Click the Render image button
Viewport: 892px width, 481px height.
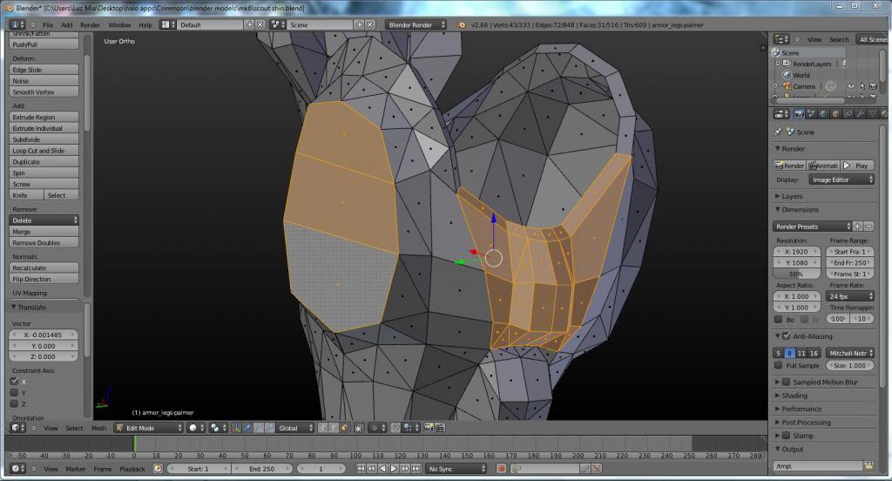[789, 166]
